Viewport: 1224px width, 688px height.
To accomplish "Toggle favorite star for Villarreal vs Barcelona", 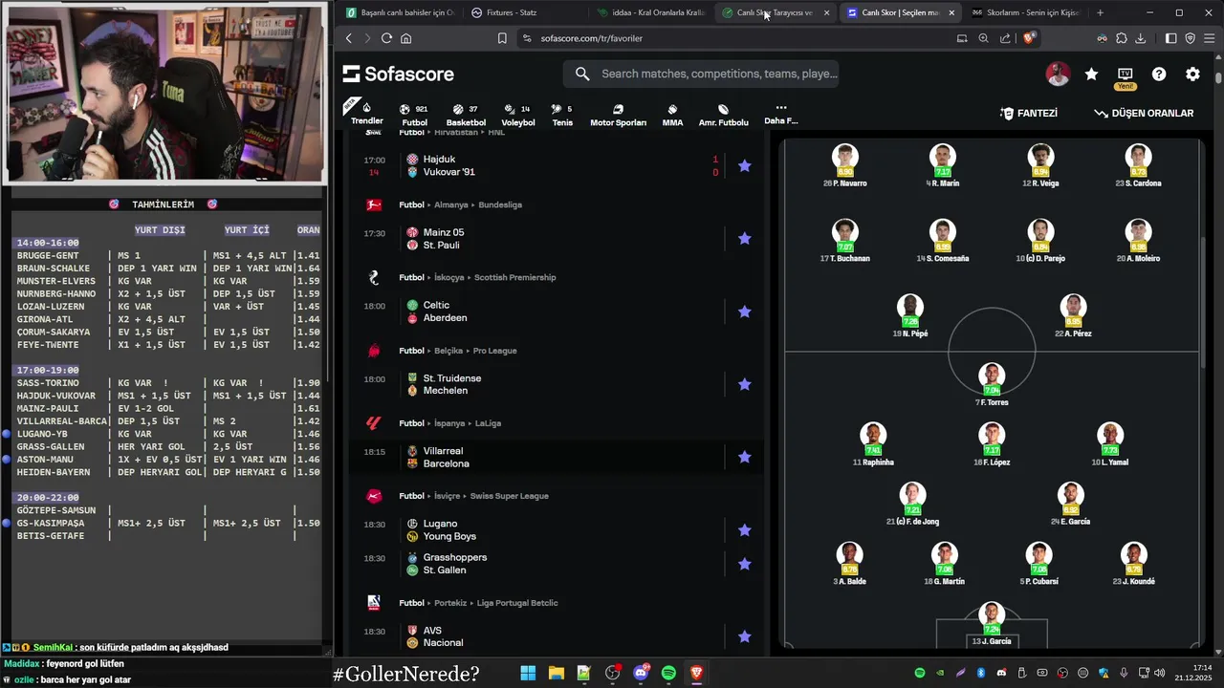I will tap(745, 457).
